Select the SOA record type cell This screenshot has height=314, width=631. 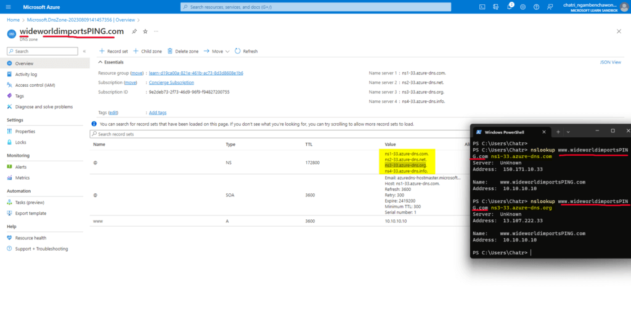[x=230, y=195]
